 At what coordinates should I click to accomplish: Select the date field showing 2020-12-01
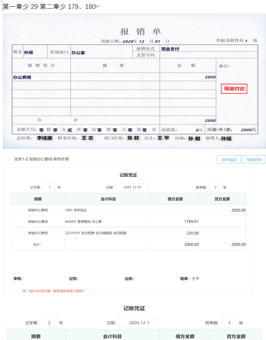pos(132,188)
